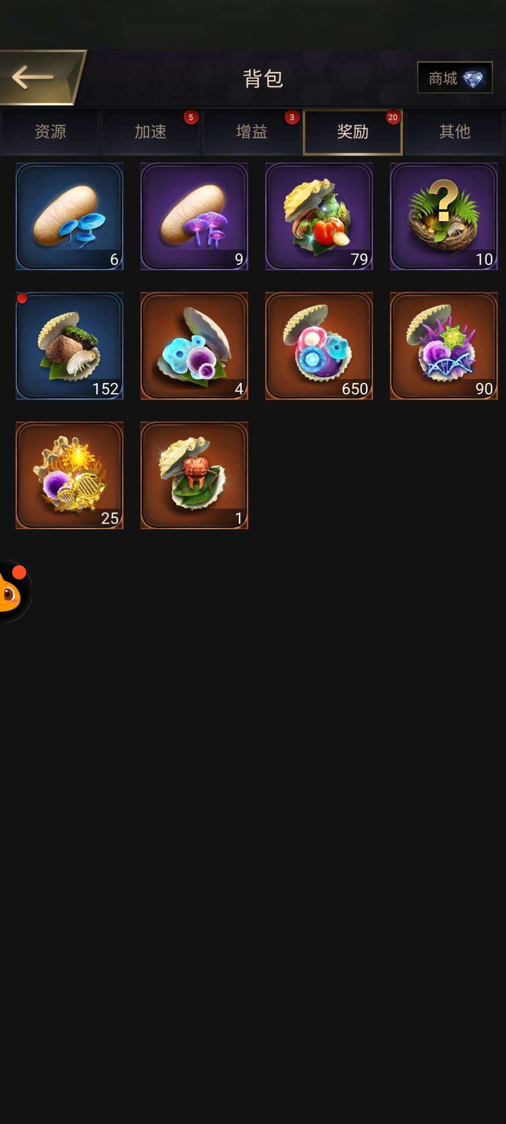The width and height of the screenshot is (506, 1124).
Task: Open the red crab shell item
Action: click(x=194, y=475)
